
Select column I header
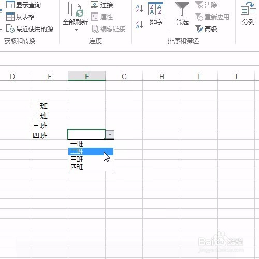[x=199, y=76]
